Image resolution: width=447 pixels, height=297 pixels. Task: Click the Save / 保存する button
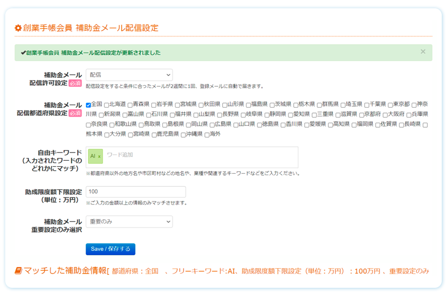pyautogui.click(x=110, y=249)
